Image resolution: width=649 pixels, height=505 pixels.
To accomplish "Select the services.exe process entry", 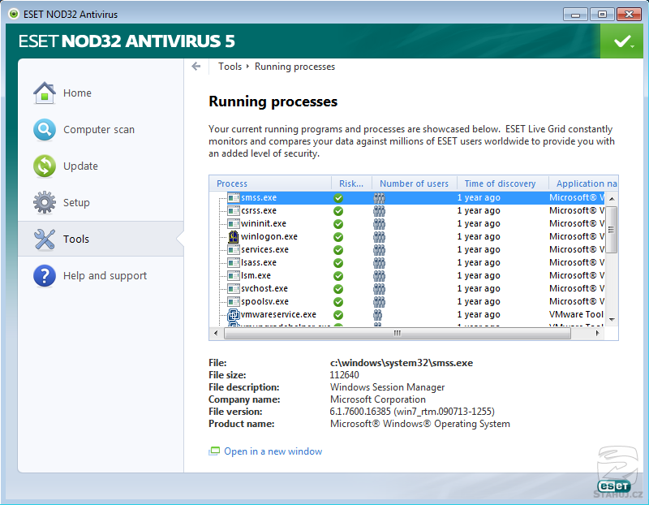I will pos(264,250).
